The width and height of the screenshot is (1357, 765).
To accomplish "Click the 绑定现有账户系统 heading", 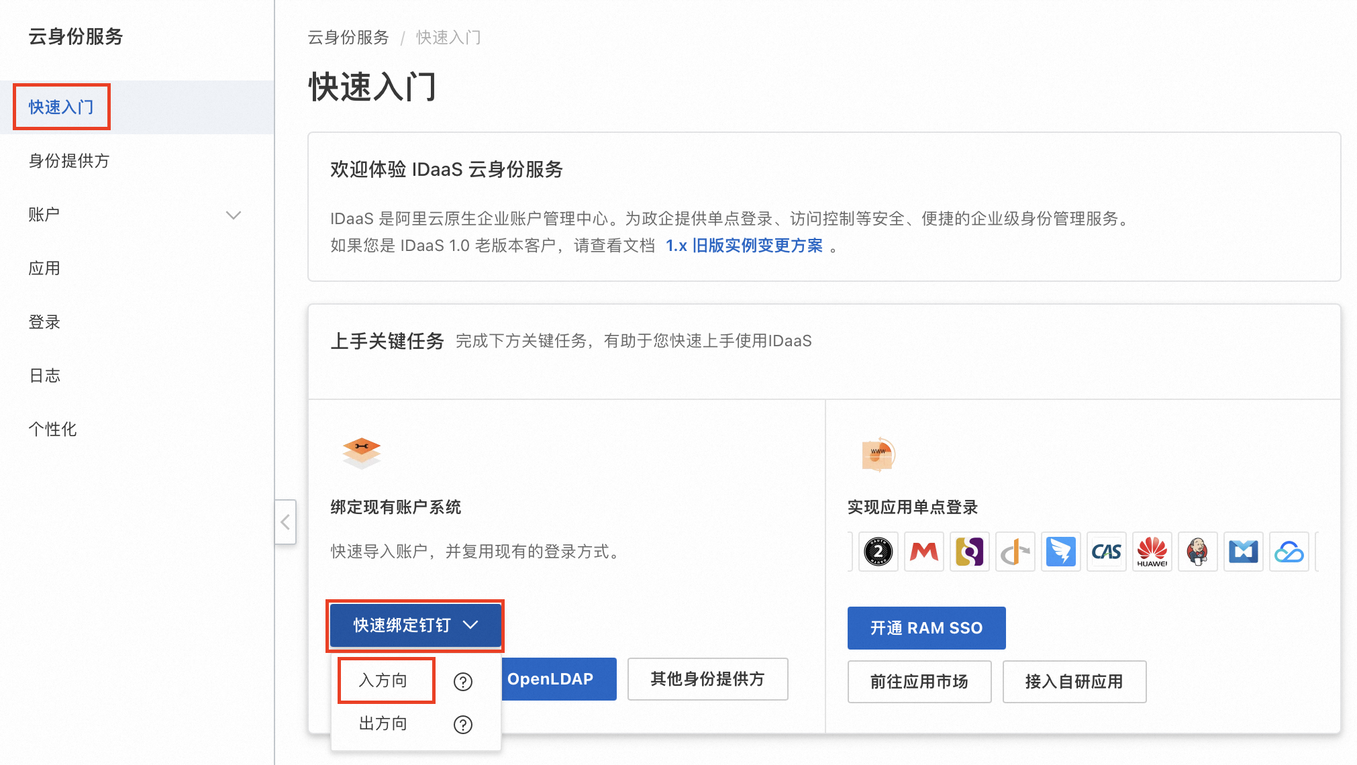I will (x=396, y=507).
